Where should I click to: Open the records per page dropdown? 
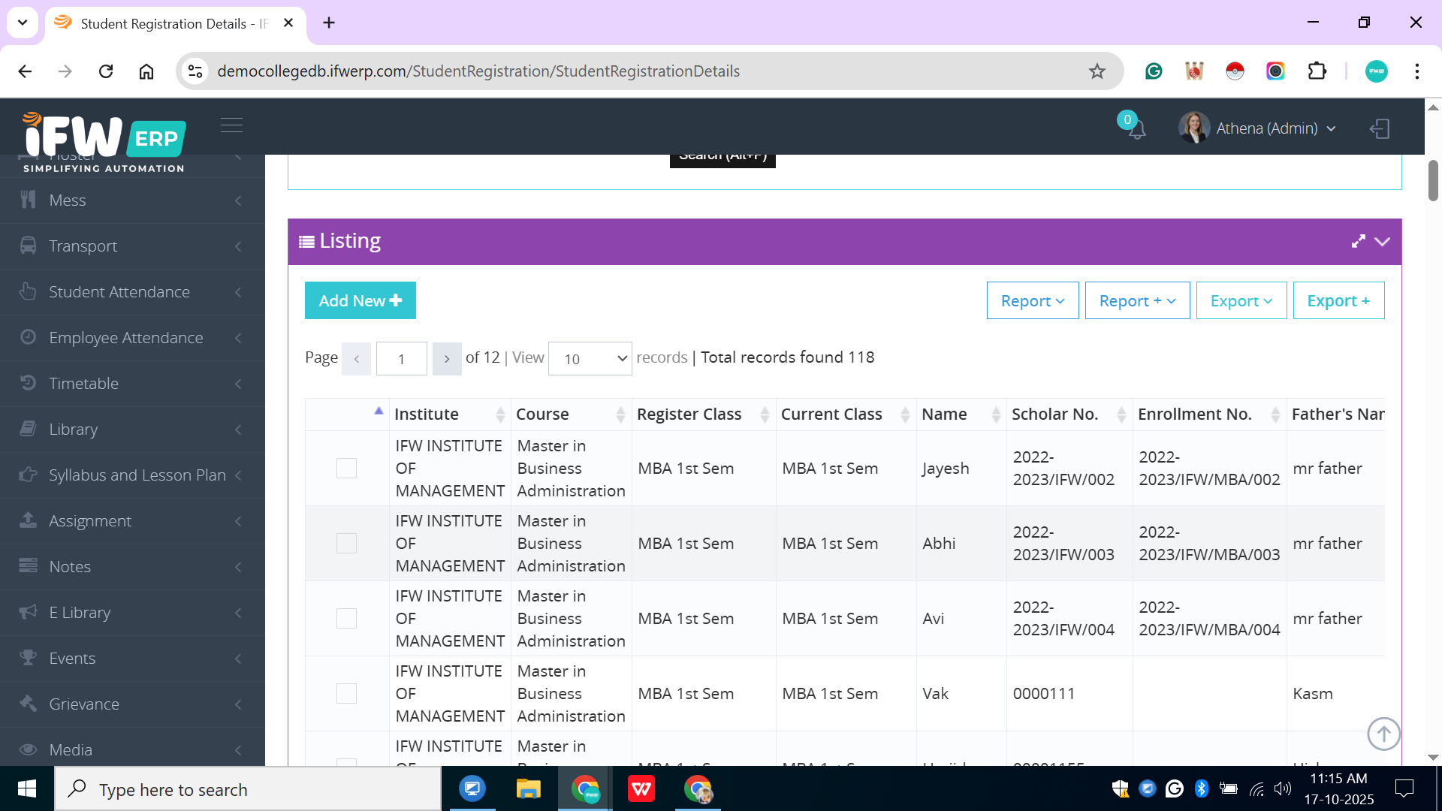click(x=590, y=359)
